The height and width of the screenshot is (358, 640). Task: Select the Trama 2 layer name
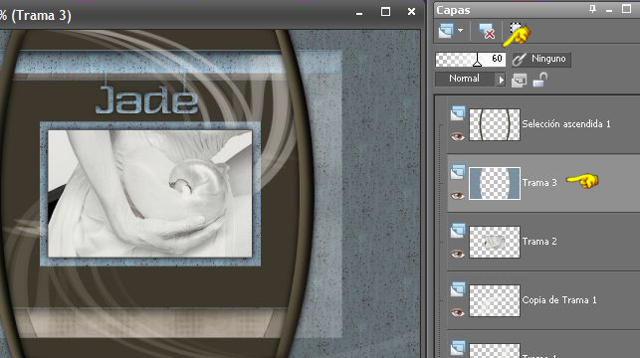coord(539,242)
